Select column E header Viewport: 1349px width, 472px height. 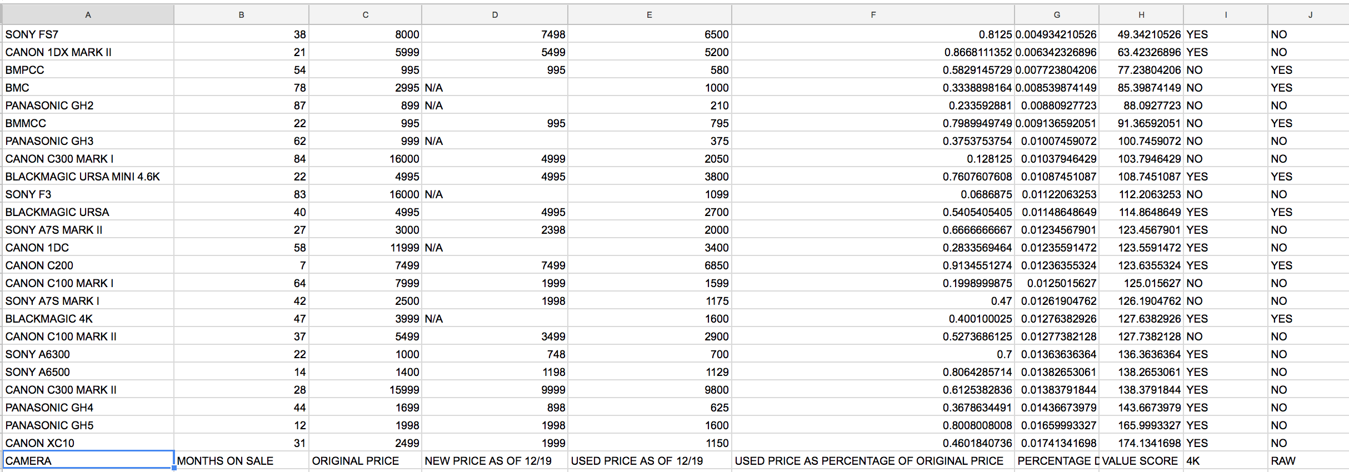coord(649,15)
